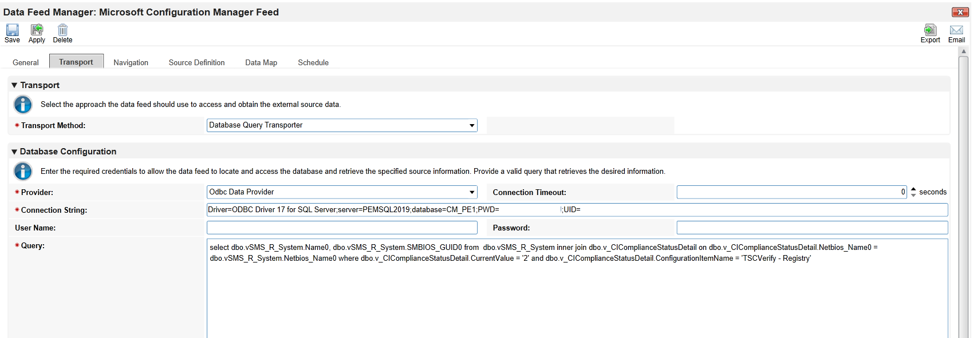Click the Apply toolbar icon
The image size is (973, 338).
[x=37, y=33]
